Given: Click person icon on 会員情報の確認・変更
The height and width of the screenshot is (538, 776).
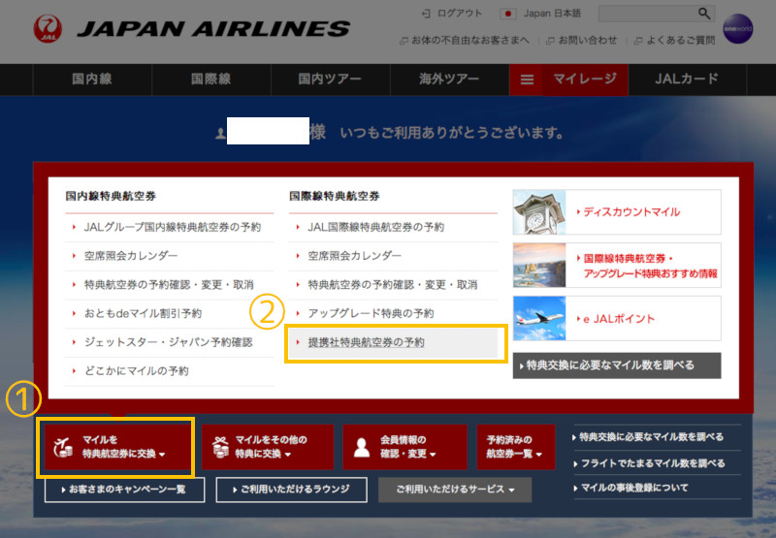Looking at the screenshot, I should click(x=362, y=448).
